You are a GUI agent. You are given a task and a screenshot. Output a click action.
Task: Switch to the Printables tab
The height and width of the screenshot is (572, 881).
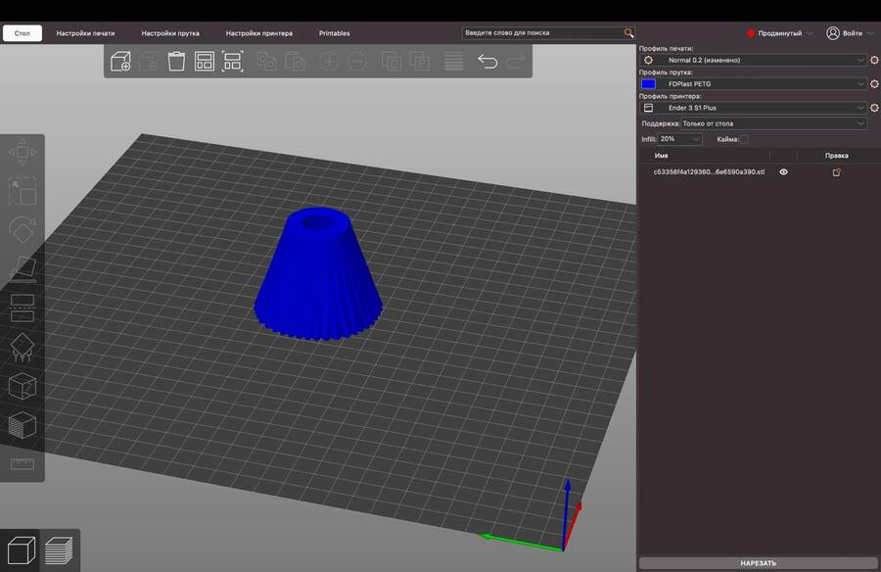tap(334, 33)
